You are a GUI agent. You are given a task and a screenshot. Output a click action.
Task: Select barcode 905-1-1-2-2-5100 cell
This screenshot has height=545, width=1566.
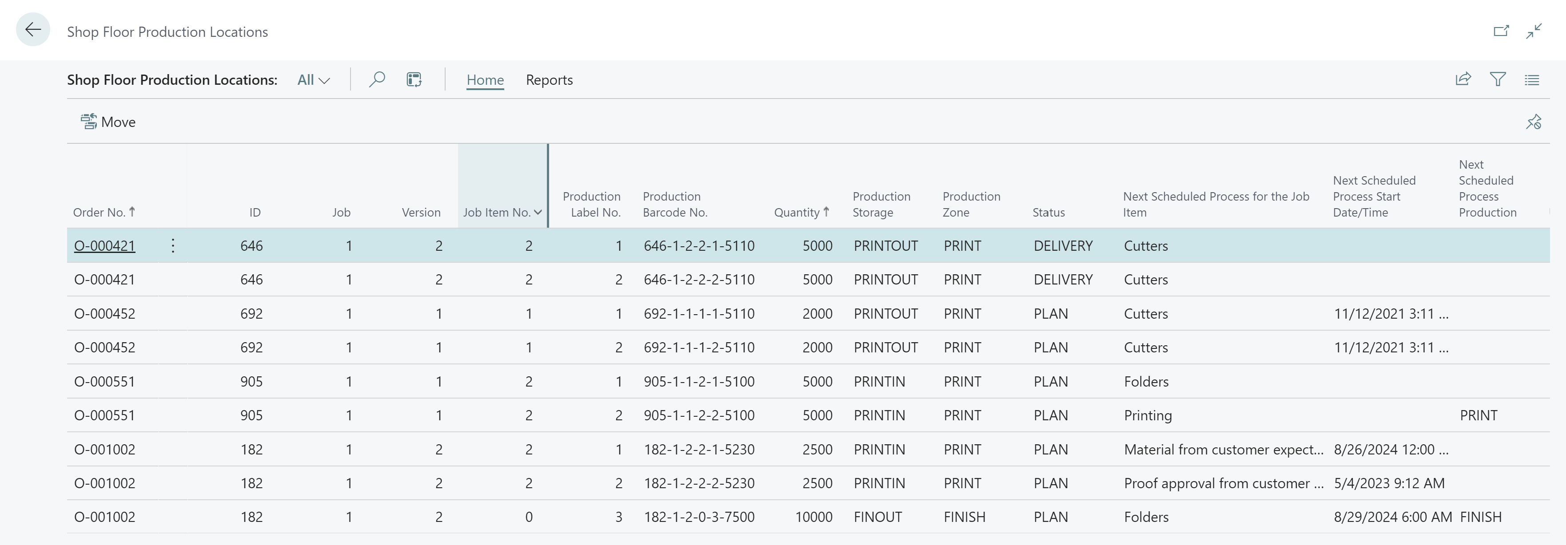699,415
